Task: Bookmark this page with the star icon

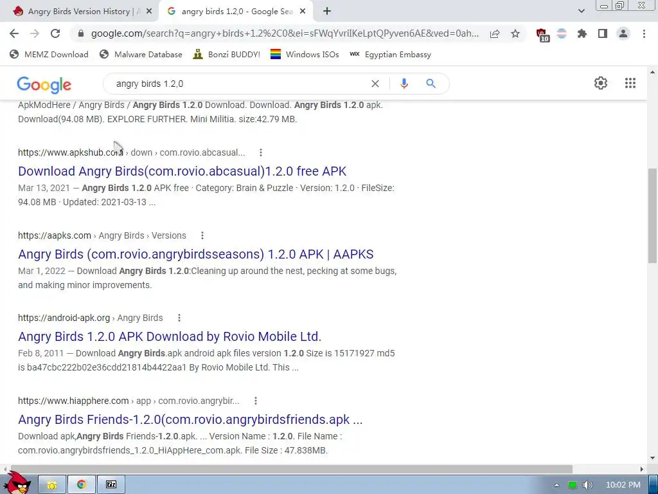Action: (x=515, y=33)
